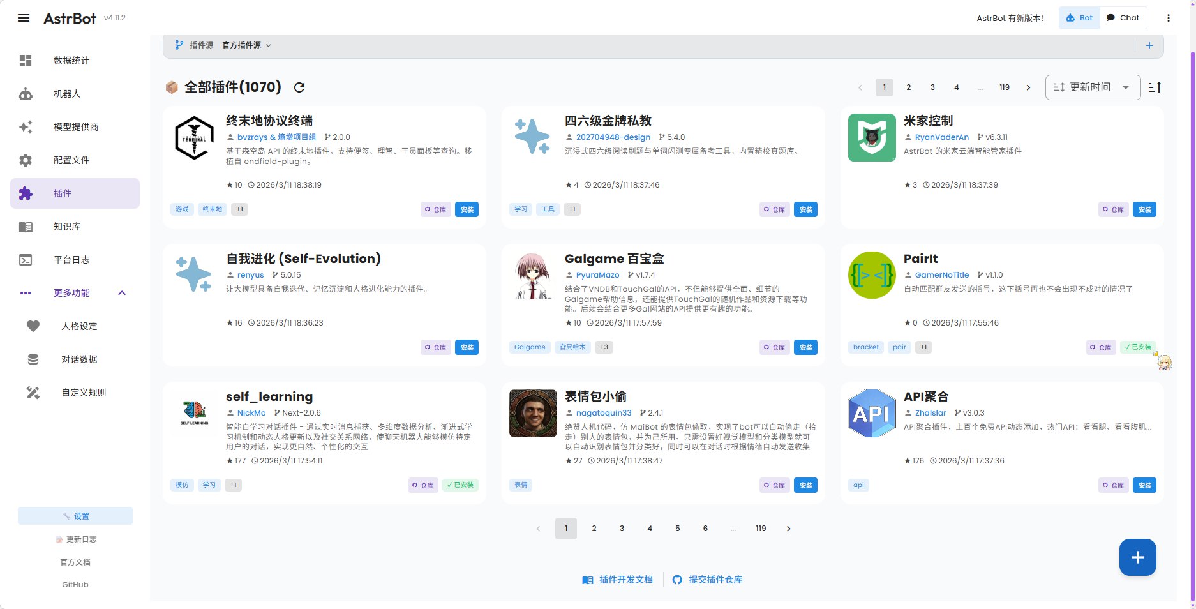Open 仓库 for 米家控制 plugin

[x=1114, y=209]
